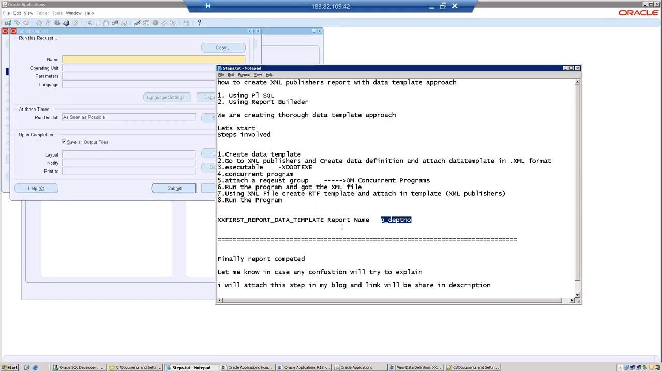Click the Language Settings... button
The height and width of the screenshot is (372, 662).
click(x=167, y=97)
